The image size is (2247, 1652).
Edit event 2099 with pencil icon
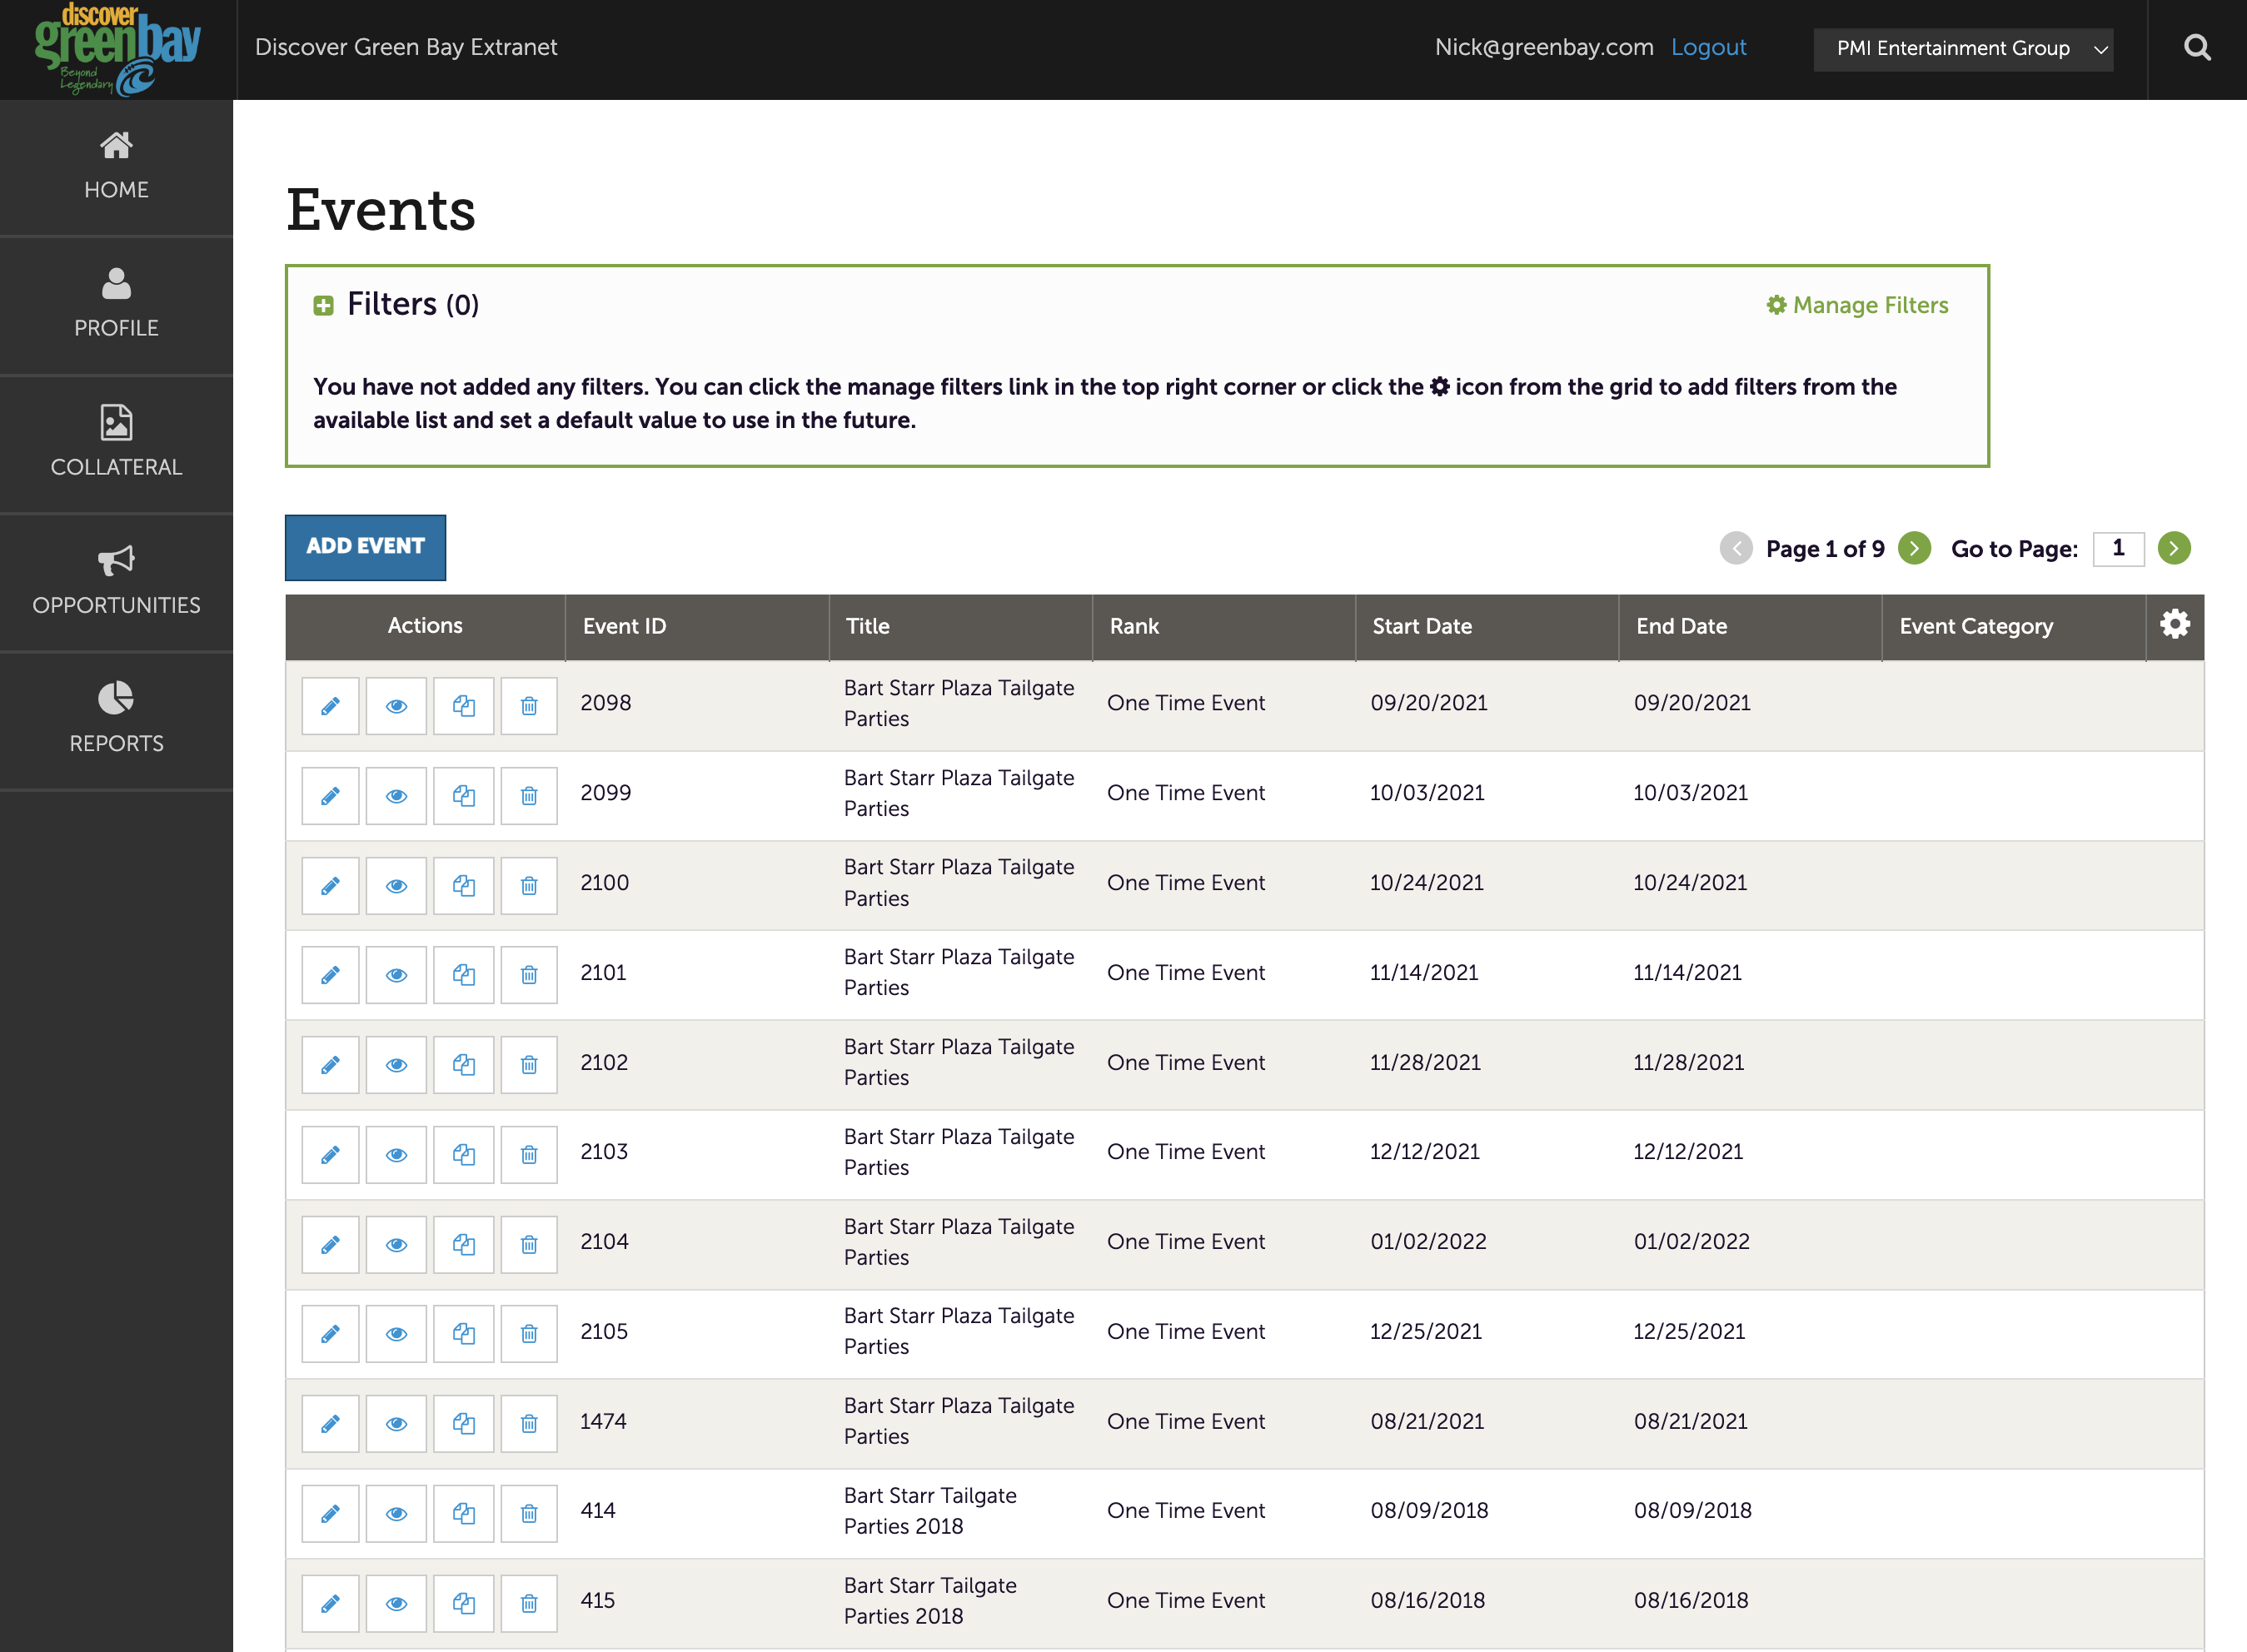point(330,796)
